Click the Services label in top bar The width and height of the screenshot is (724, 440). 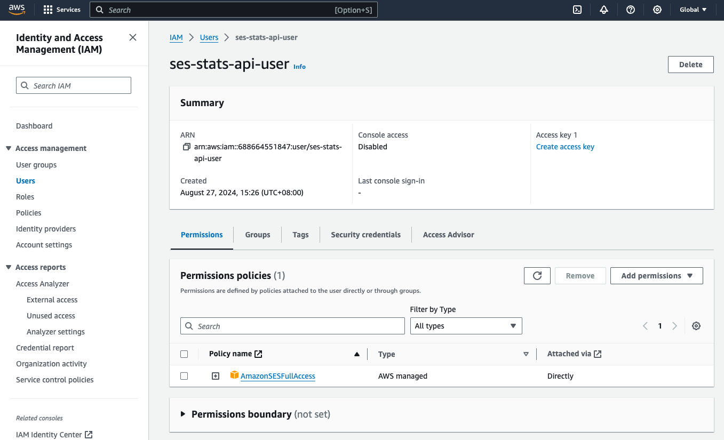click(x=68, y=10)
